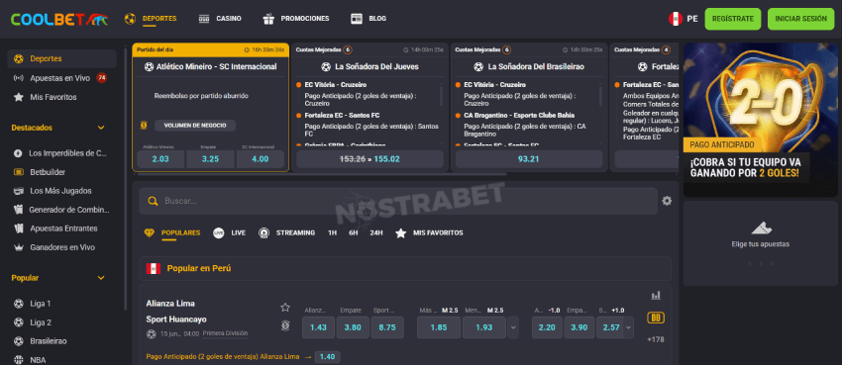
Task: Filter matches by 1H
Action: coord(333,233)
